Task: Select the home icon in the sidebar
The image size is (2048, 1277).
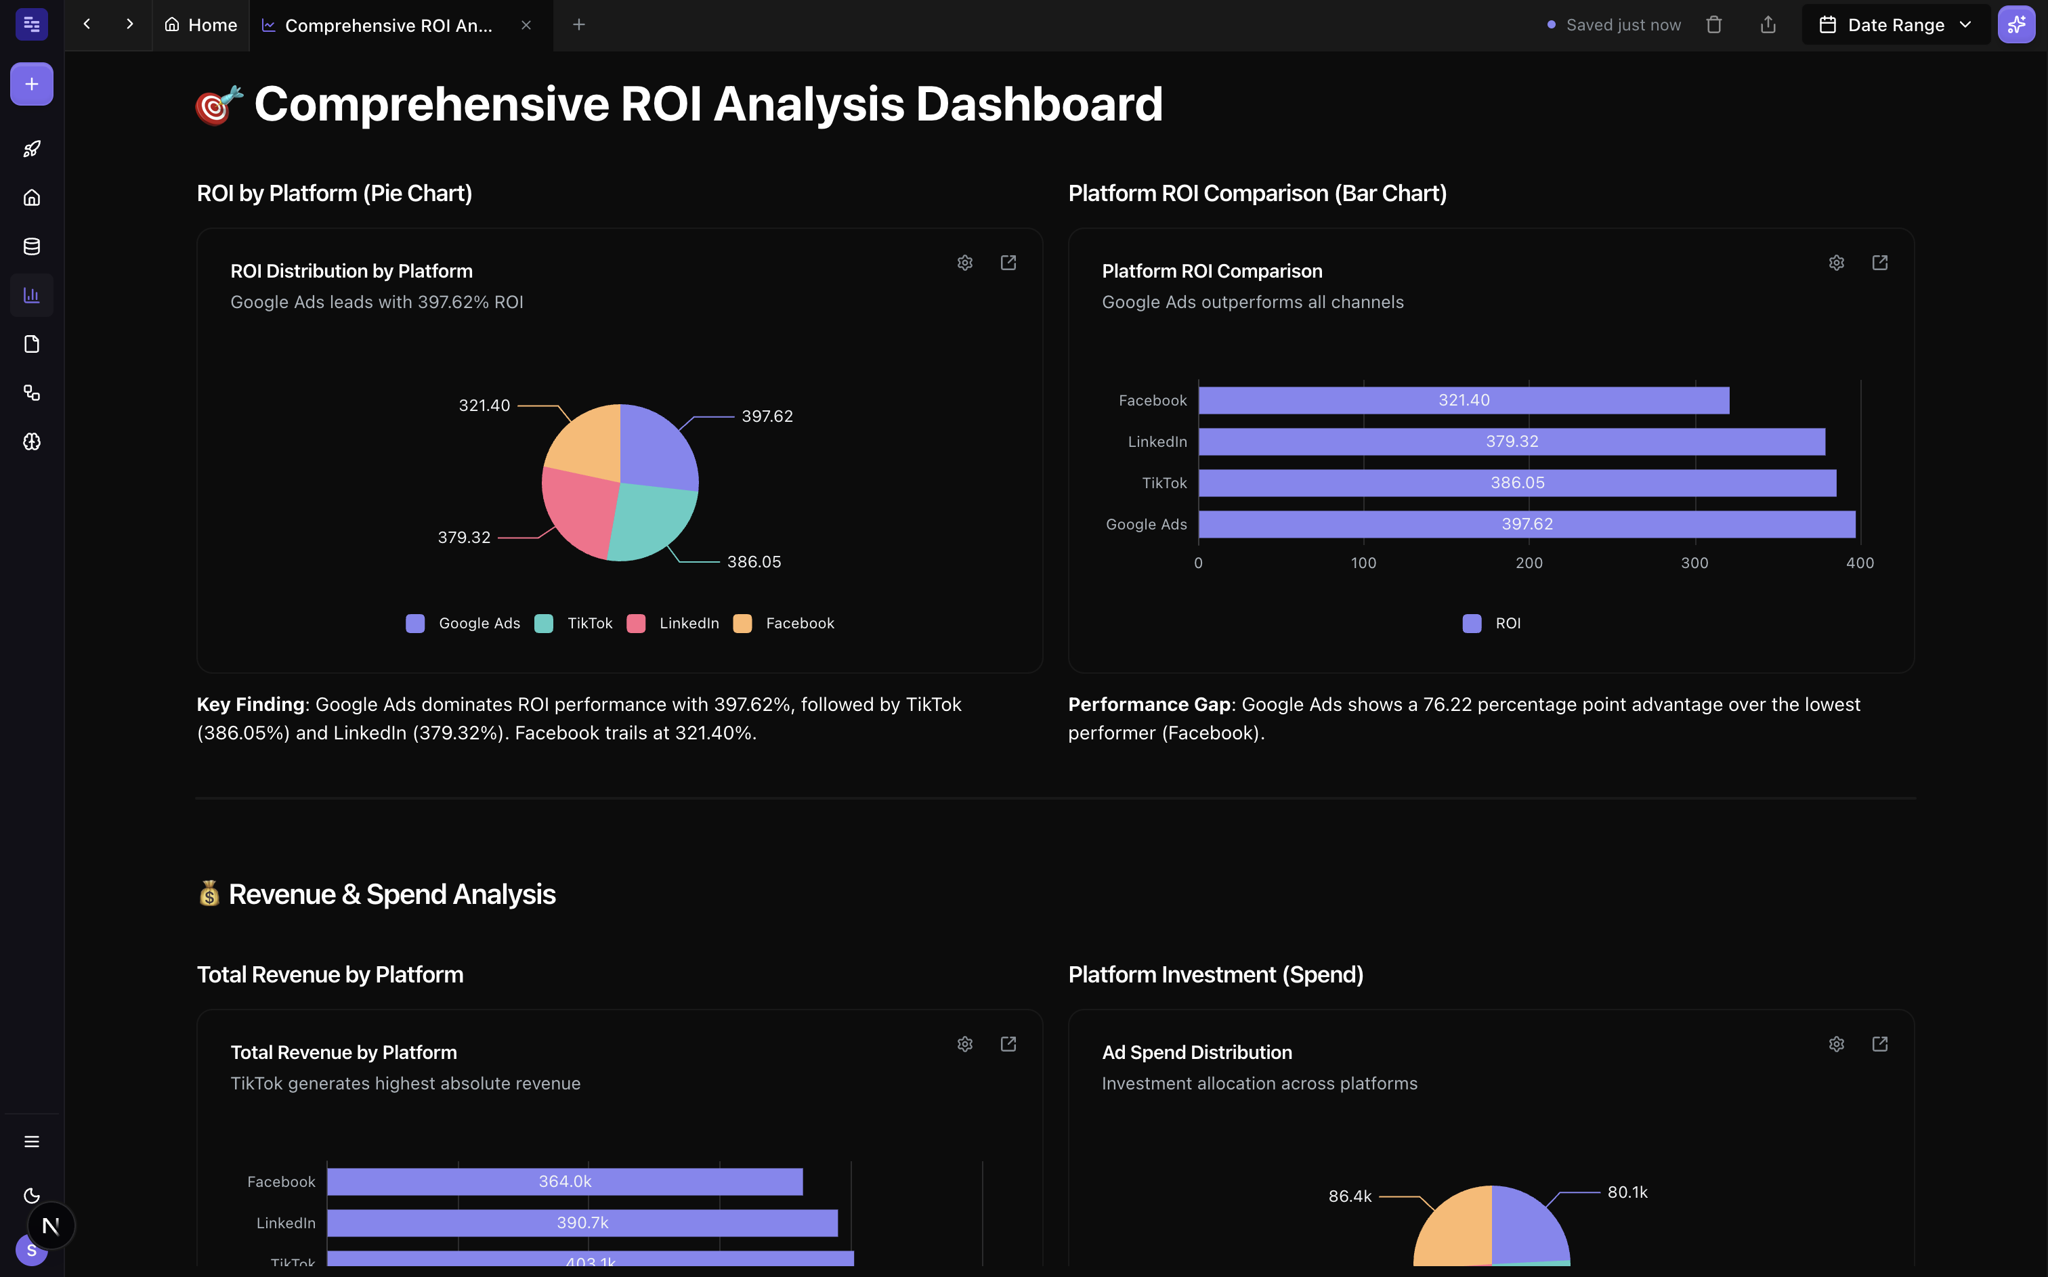Action: (31, 197)
